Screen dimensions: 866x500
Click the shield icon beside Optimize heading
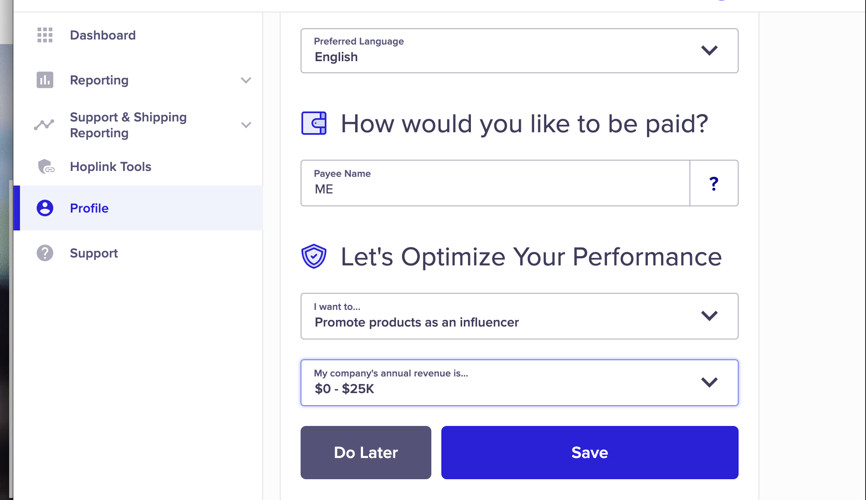click(314, 256)
